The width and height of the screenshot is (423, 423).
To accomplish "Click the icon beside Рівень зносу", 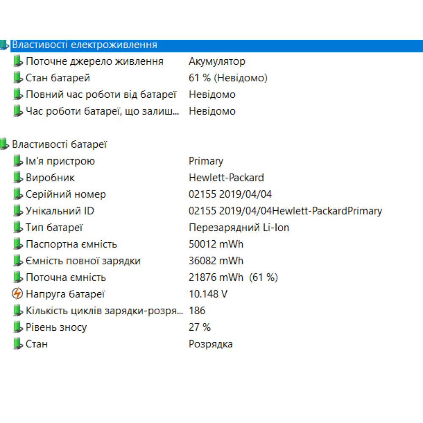I will point(17,327).
